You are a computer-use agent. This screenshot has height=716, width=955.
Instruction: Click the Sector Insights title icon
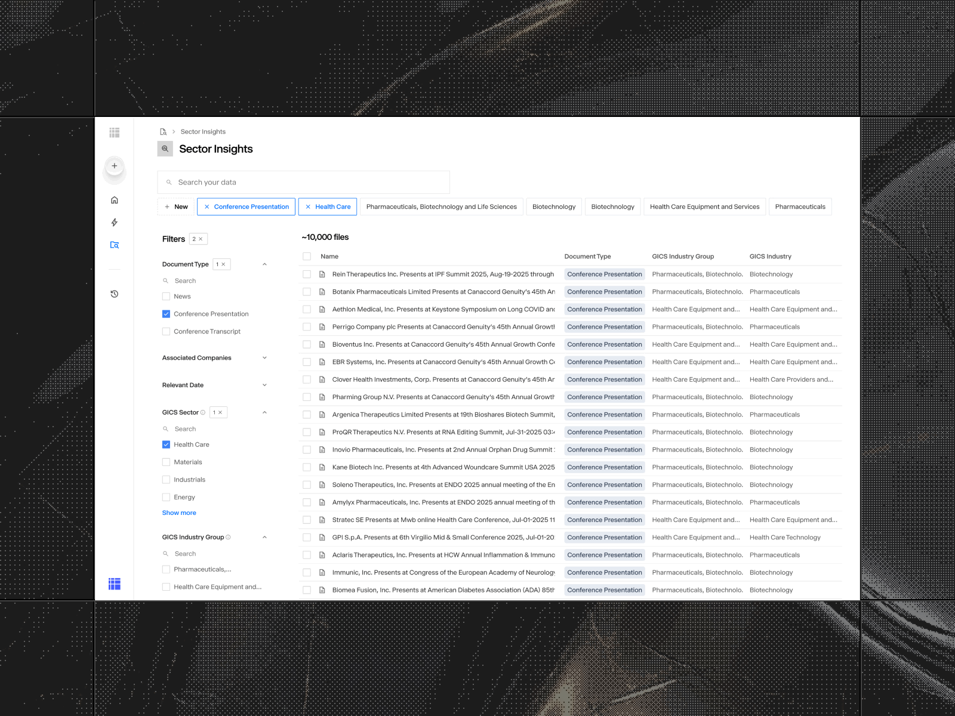pos(165,149)
